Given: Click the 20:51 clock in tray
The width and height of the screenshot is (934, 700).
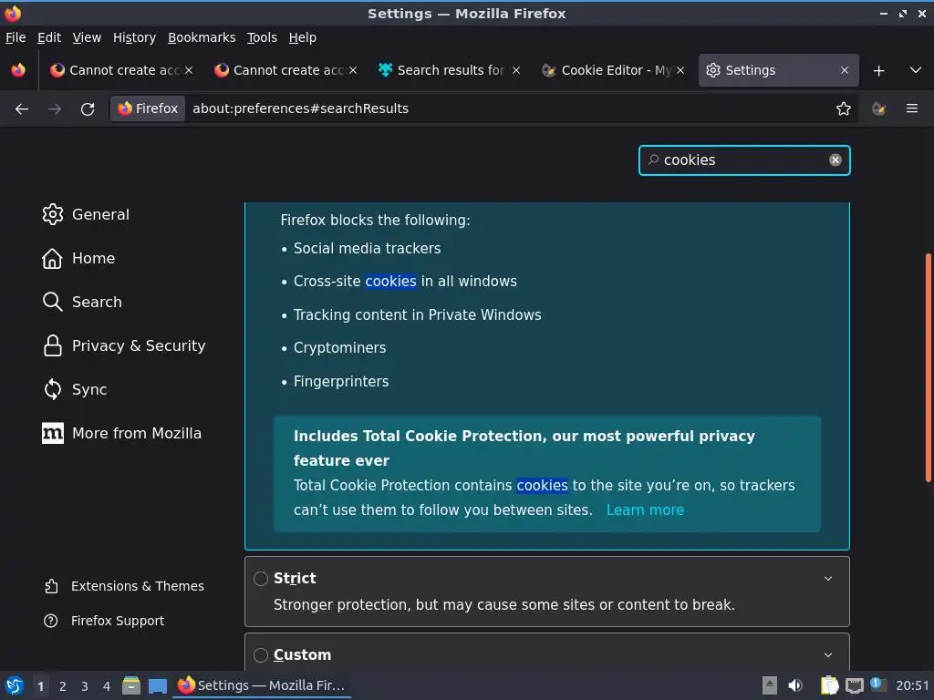Looking at the screenshot, I should pos(912,685).
